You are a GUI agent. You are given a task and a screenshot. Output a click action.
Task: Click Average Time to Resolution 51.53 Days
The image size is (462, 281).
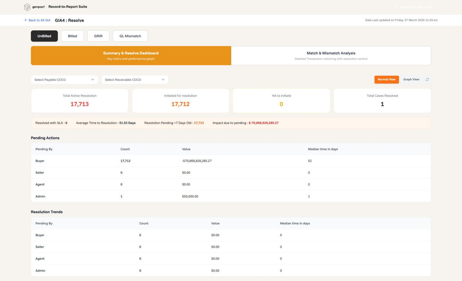coord(106,123)
